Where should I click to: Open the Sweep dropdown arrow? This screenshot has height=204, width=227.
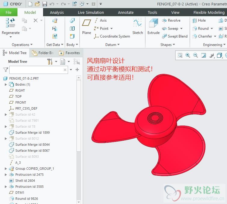(x=181, y=29)
